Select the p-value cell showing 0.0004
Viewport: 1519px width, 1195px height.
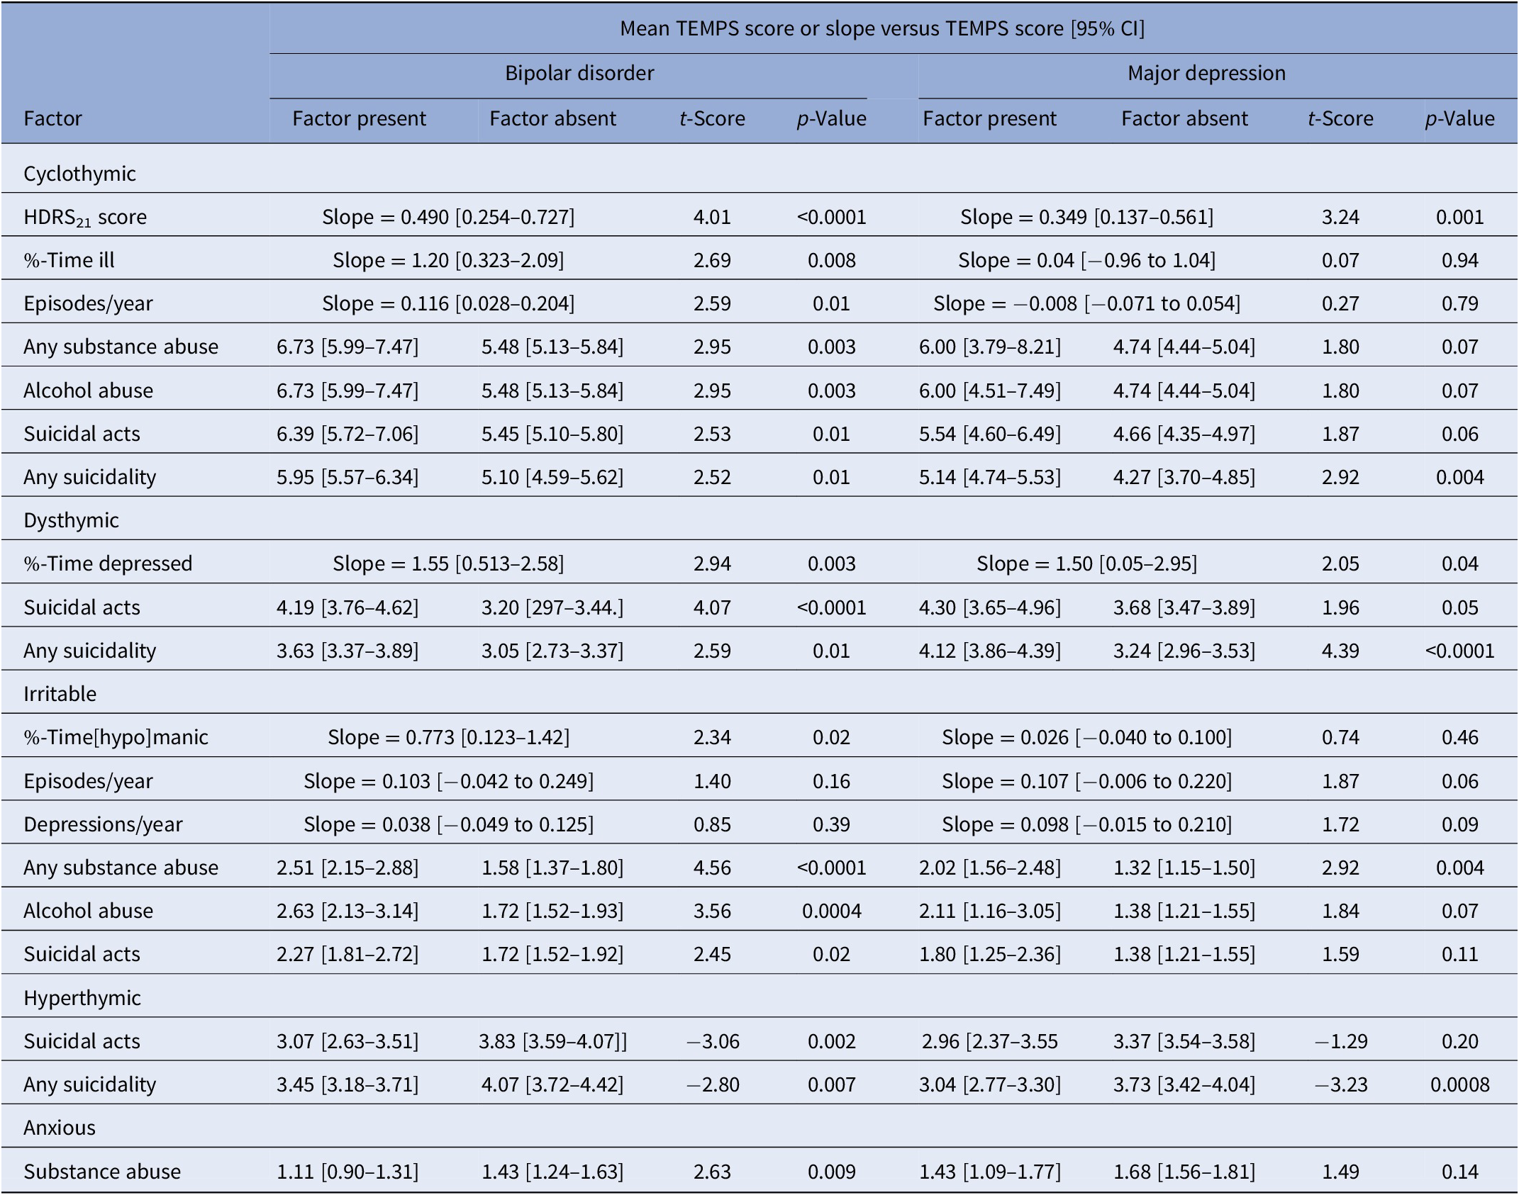coord(831,911)
